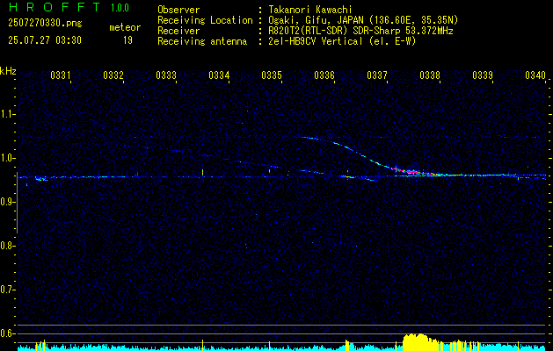Click the 'Observer' field label
This screenshot has height=351, width=553.
point(178,10)
